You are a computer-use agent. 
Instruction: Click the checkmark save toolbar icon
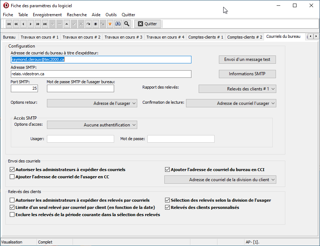click(74, 24)
